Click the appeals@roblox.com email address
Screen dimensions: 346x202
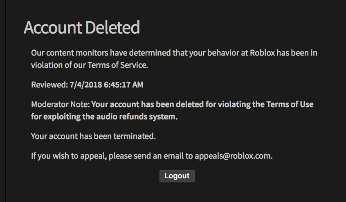pyautogui.click(x=233, y=156)
